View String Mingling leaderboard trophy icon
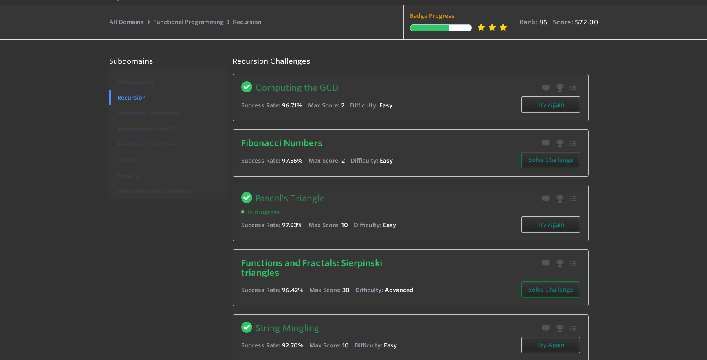 560,328
